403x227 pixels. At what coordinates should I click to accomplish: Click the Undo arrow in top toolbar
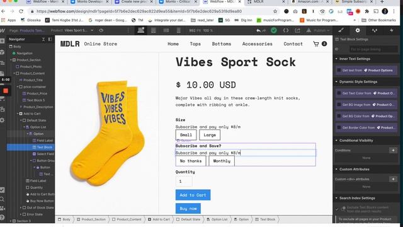pyautogui.click(x=258, y=31)
